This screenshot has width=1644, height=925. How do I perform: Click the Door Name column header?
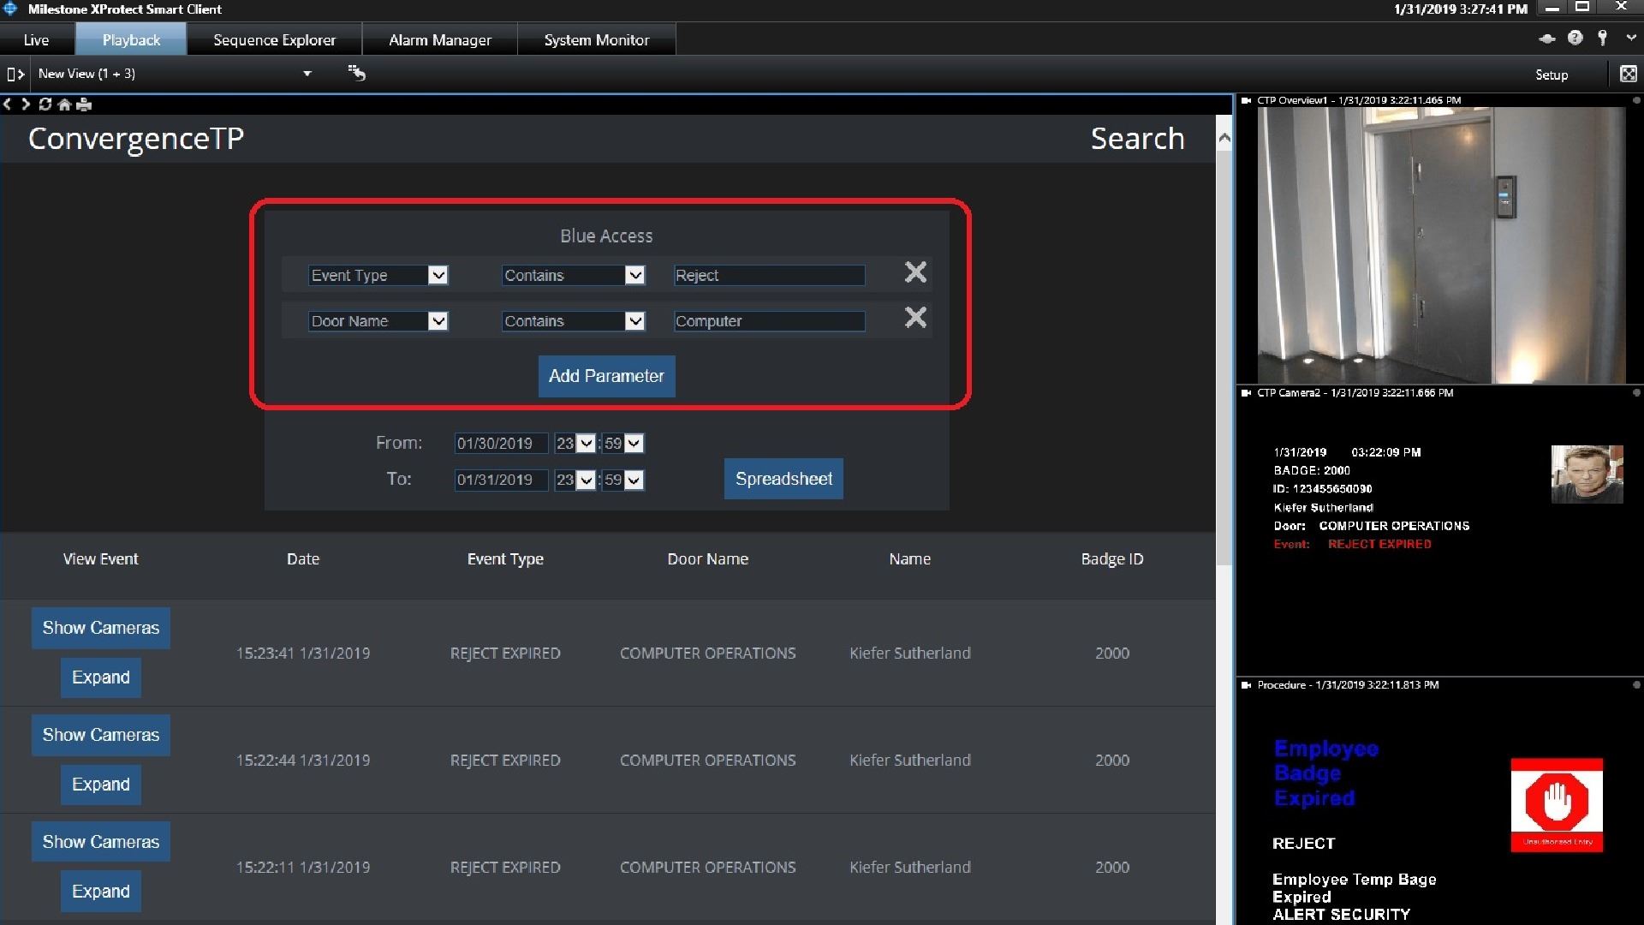point(708,559)
